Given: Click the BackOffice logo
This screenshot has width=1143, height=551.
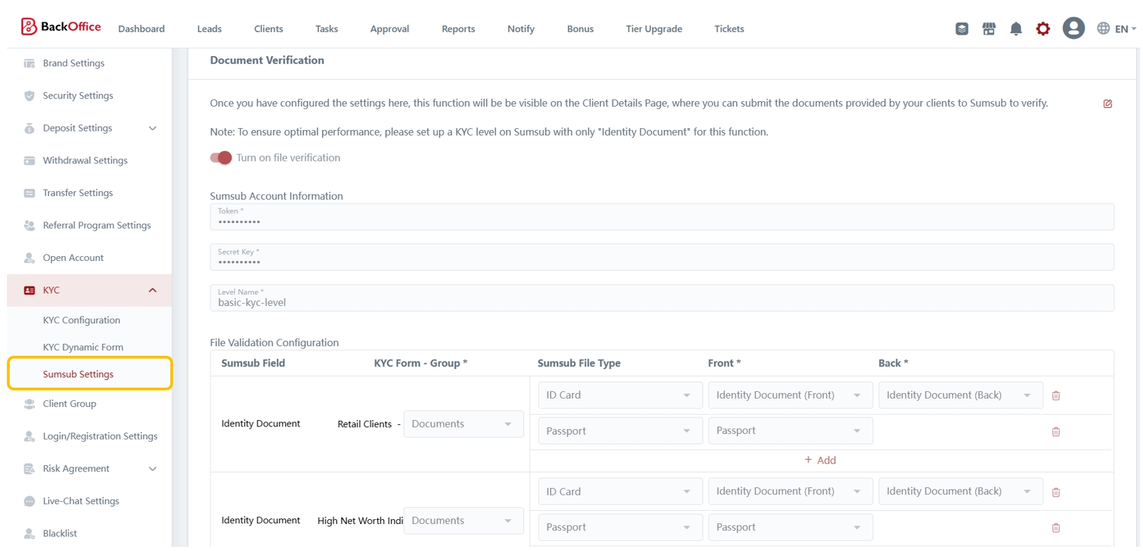Looking at the screenshot, I should pos(61,27).
